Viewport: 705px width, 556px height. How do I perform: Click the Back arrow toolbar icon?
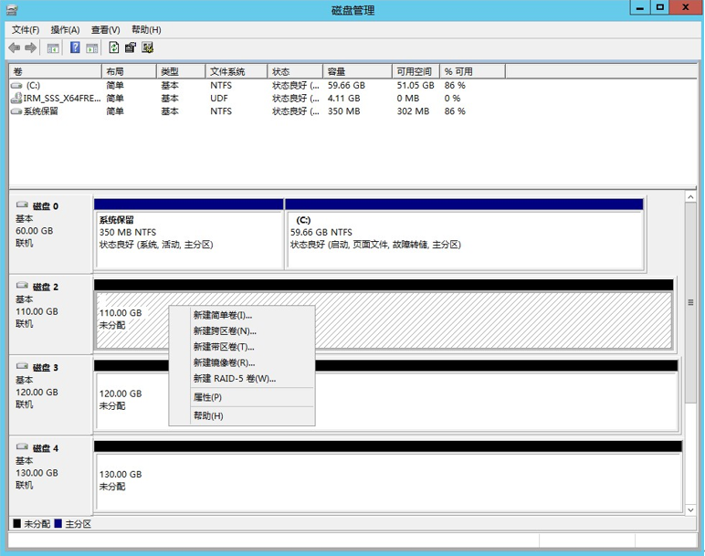(x=15, y=47)
